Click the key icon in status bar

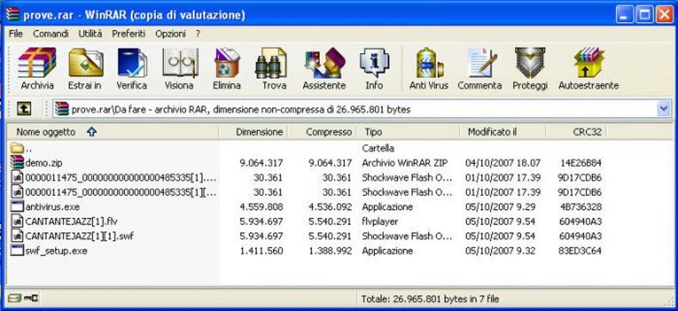coord(31,298)
